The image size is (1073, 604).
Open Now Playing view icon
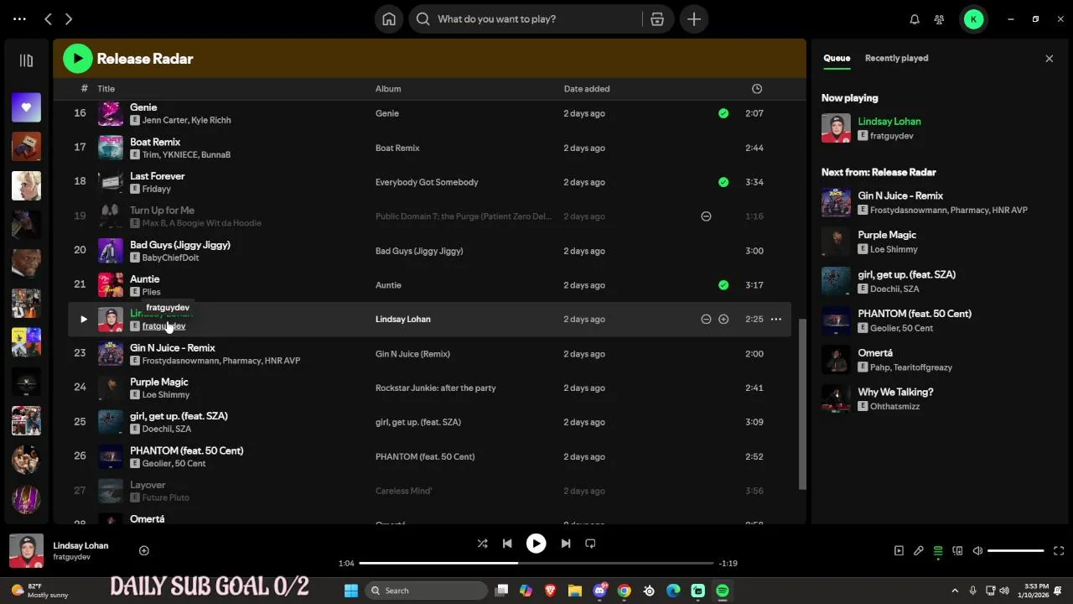point(899,551)
